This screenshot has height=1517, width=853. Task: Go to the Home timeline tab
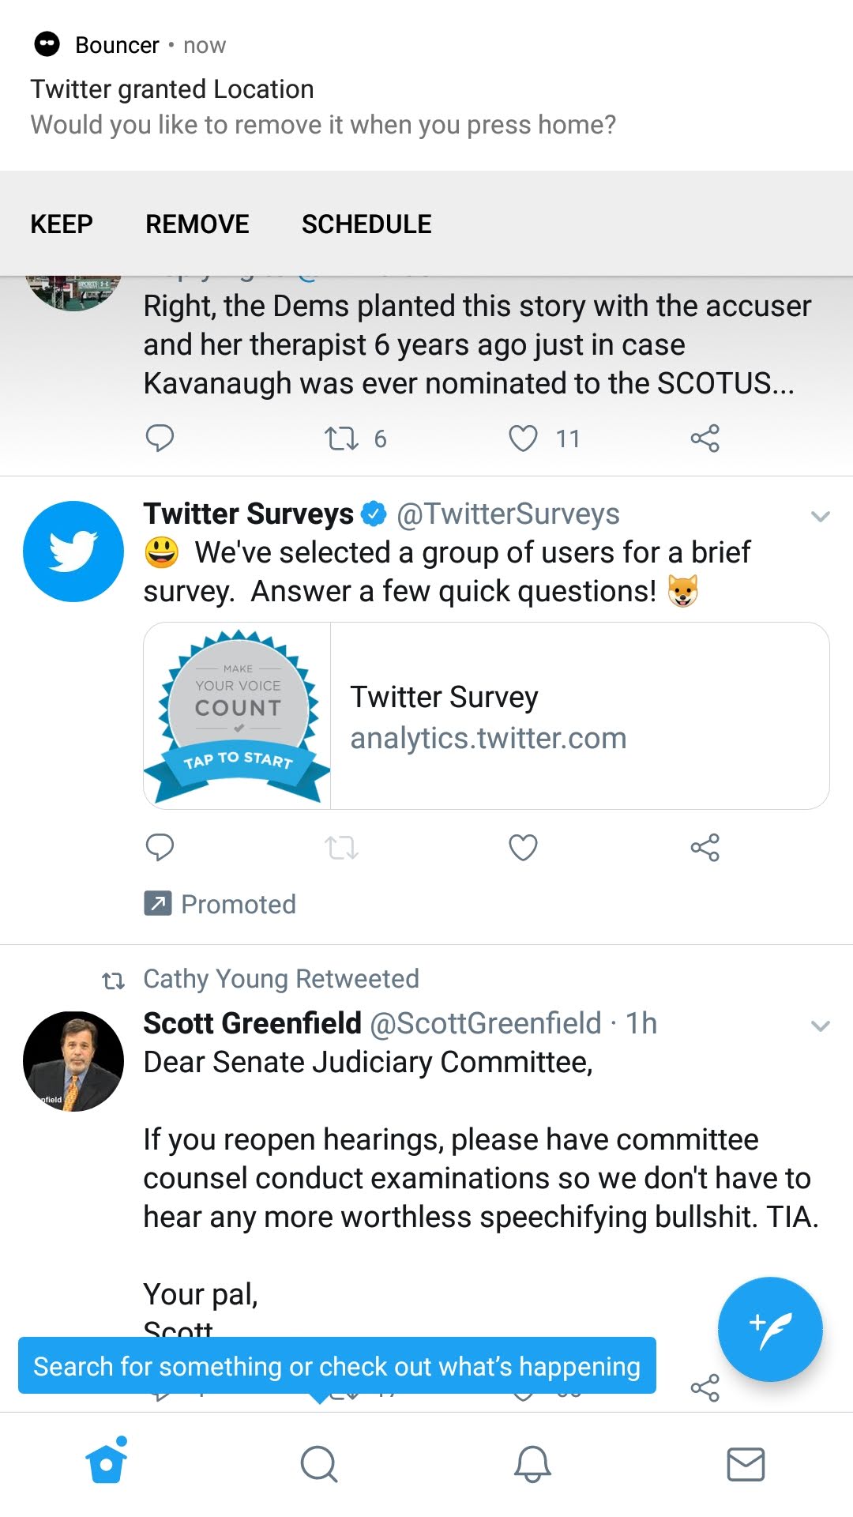(x=107, y=1464)
